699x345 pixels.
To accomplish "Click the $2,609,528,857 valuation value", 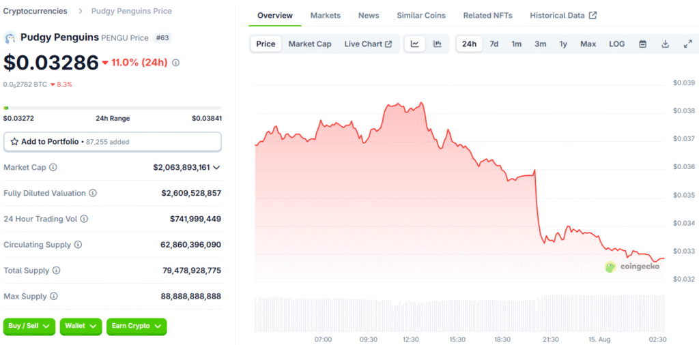I will coord(191,193).
